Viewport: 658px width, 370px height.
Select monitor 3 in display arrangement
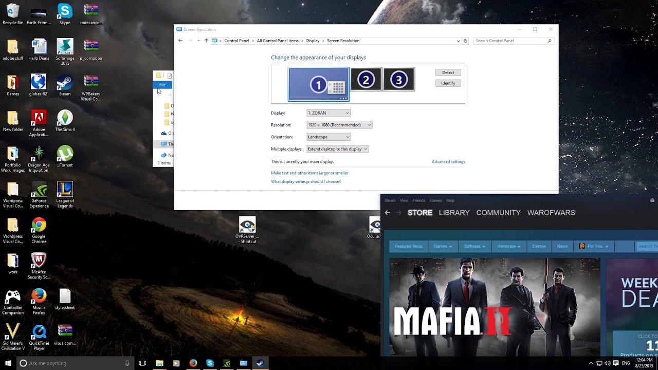tap(399, 80)
